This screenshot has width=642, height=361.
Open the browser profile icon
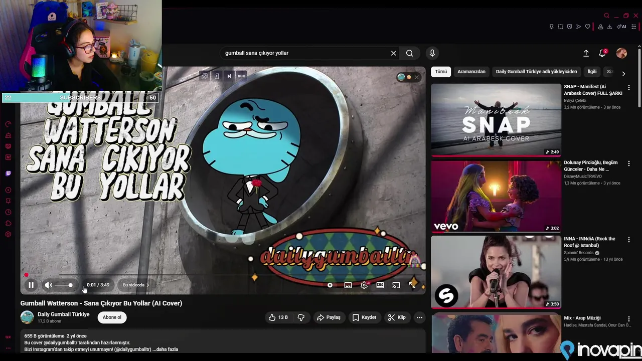[x=601, y=27]
